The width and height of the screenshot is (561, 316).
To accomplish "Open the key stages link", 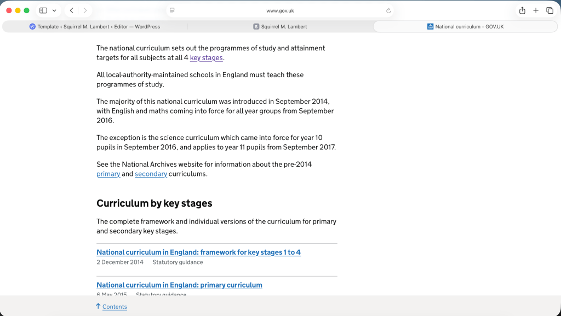I will tap(206, 58).
